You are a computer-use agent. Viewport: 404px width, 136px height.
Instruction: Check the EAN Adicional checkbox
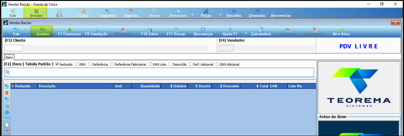pyautogui.click(x=218, y=64)
